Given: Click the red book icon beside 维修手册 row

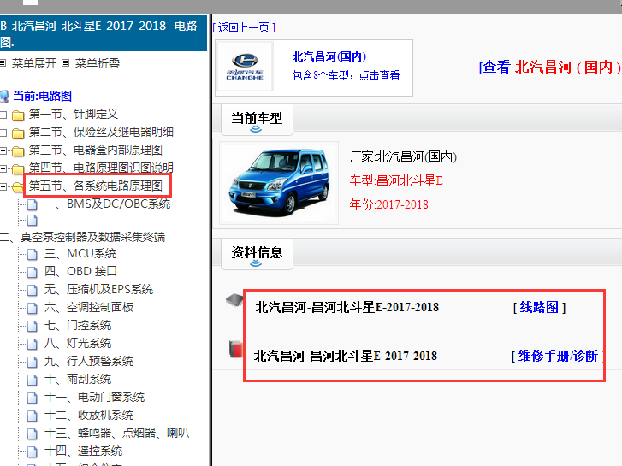Looking at the screenshot, I should click(x=235, y=349).
